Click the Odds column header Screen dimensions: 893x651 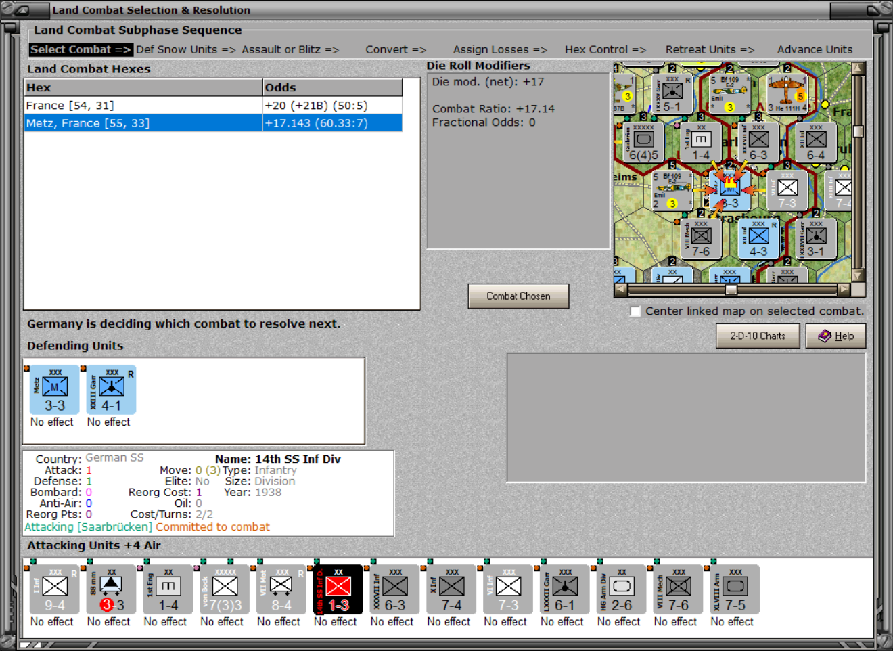pyautogui.click(x=332, y=87)
